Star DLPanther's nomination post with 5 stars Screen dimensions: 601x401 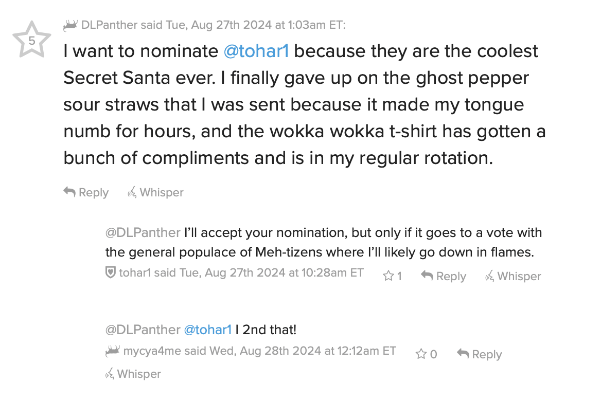32,40
